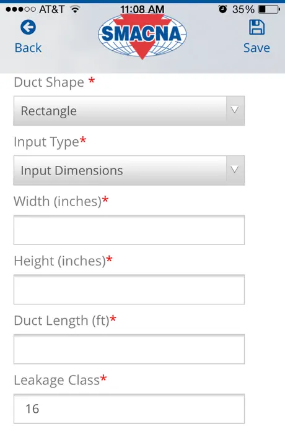Select the Leakage Class field showing 16
The image size is (285, 427).
click(x=129, y=409)
